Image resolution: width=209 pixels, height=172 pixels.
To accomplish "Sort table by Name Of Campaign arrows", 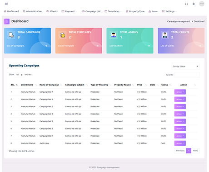I will tap(61, 85).
